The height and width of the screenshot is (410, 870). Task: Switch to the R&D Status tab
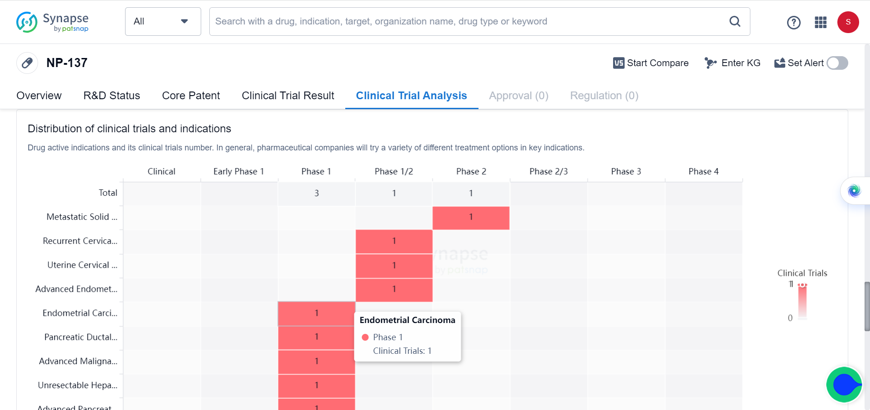coord(111,96)
